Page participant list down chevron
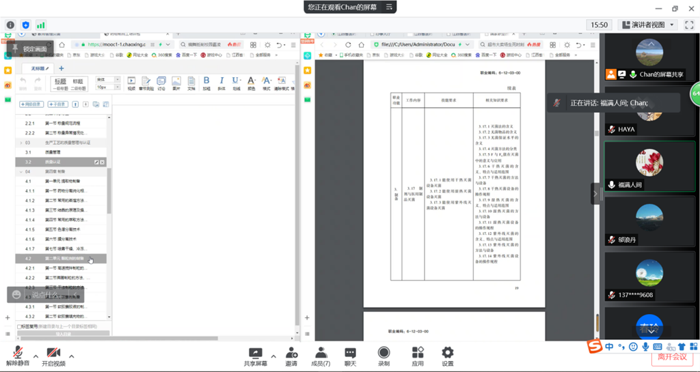This screenshot has width=700, height=372. pos(651,332)
